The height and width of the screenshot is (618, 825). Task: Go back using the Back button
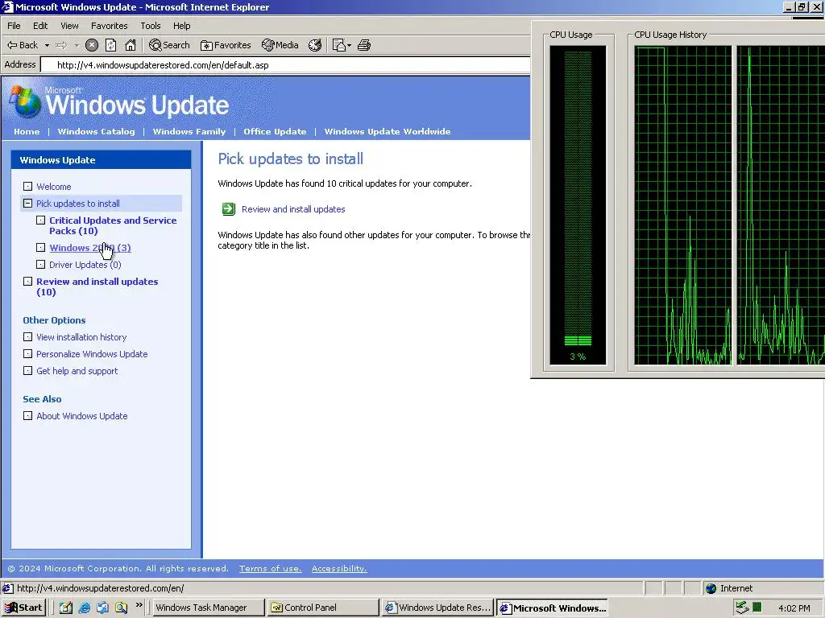(x=22, y=45)
